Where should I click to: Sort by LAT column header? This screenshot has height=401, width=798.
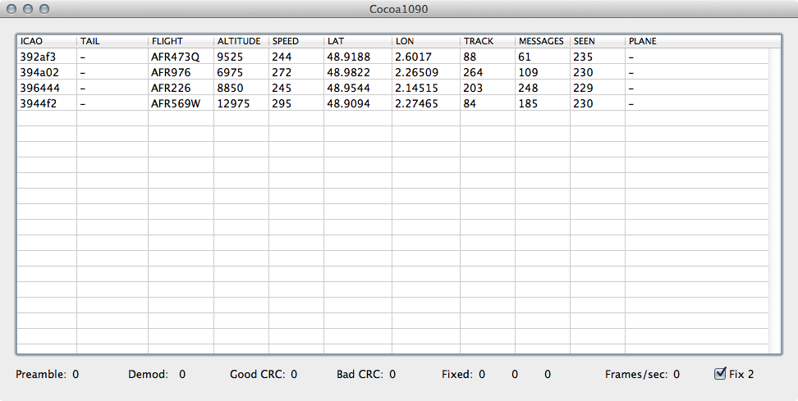[358, 41]
